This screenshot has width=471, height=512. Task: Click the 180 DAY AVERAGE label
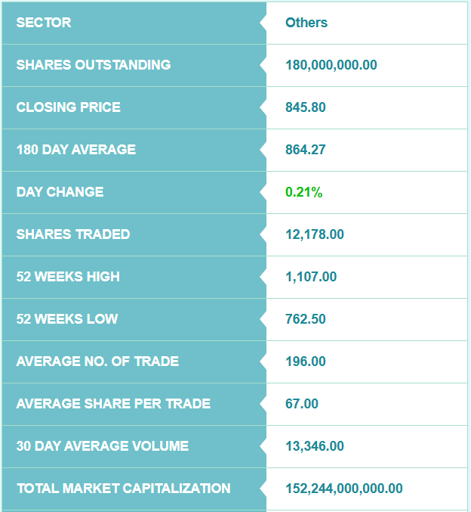click(76, 150)
